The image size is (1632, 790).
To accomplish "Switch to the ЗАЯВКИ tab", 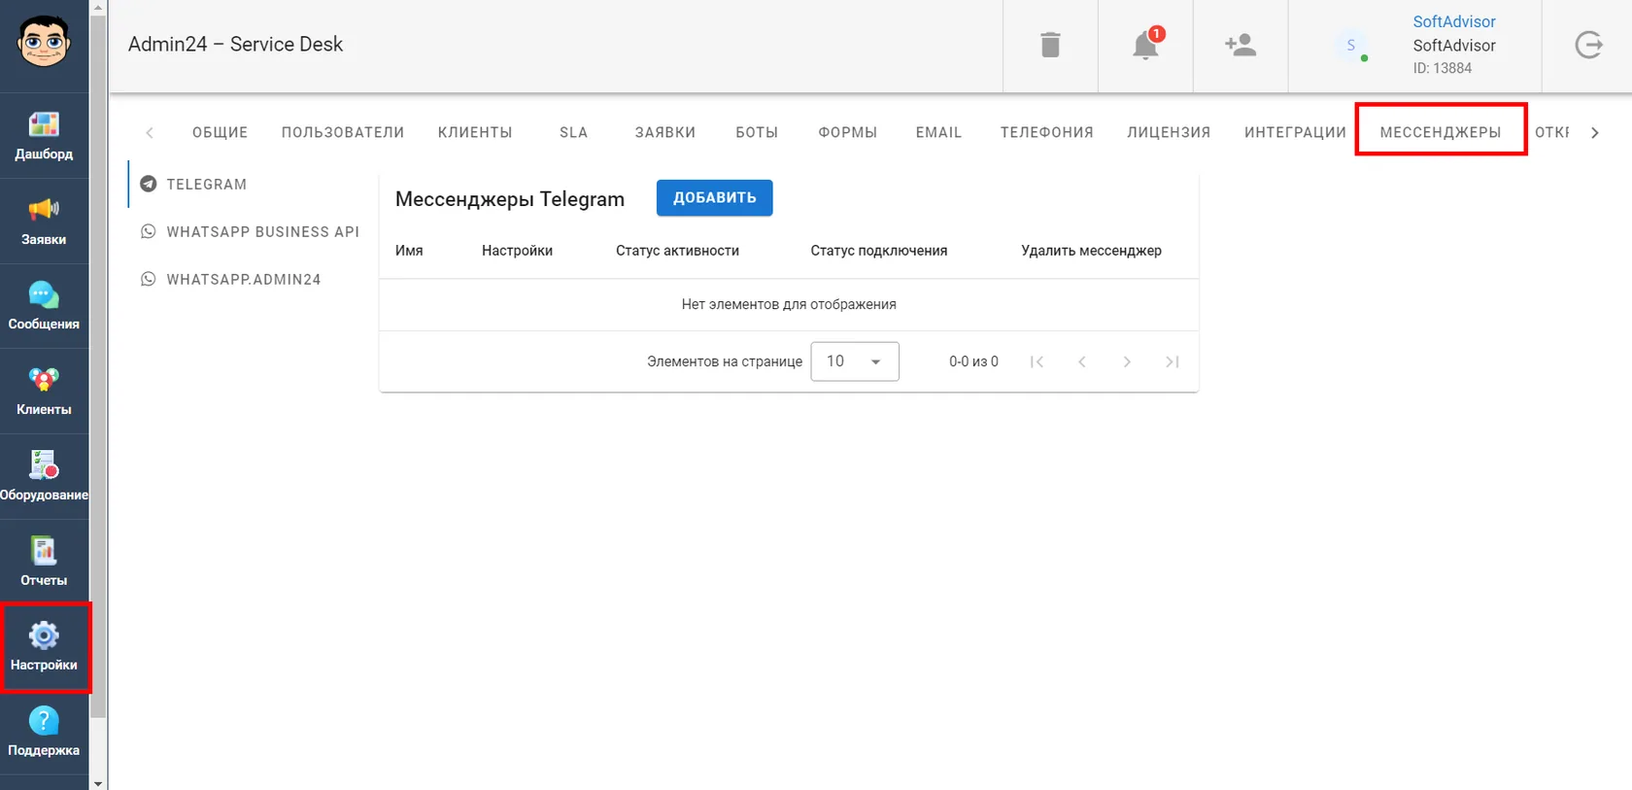I will [665, 132].
